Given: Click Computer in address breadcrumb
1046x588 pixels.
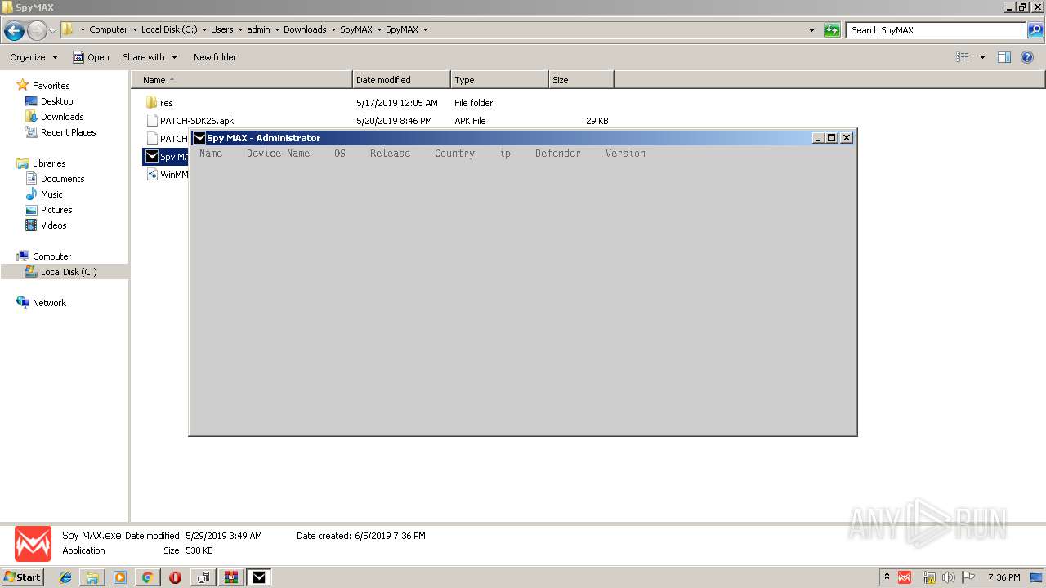Looking at the screenshot, I should point(108,29).
